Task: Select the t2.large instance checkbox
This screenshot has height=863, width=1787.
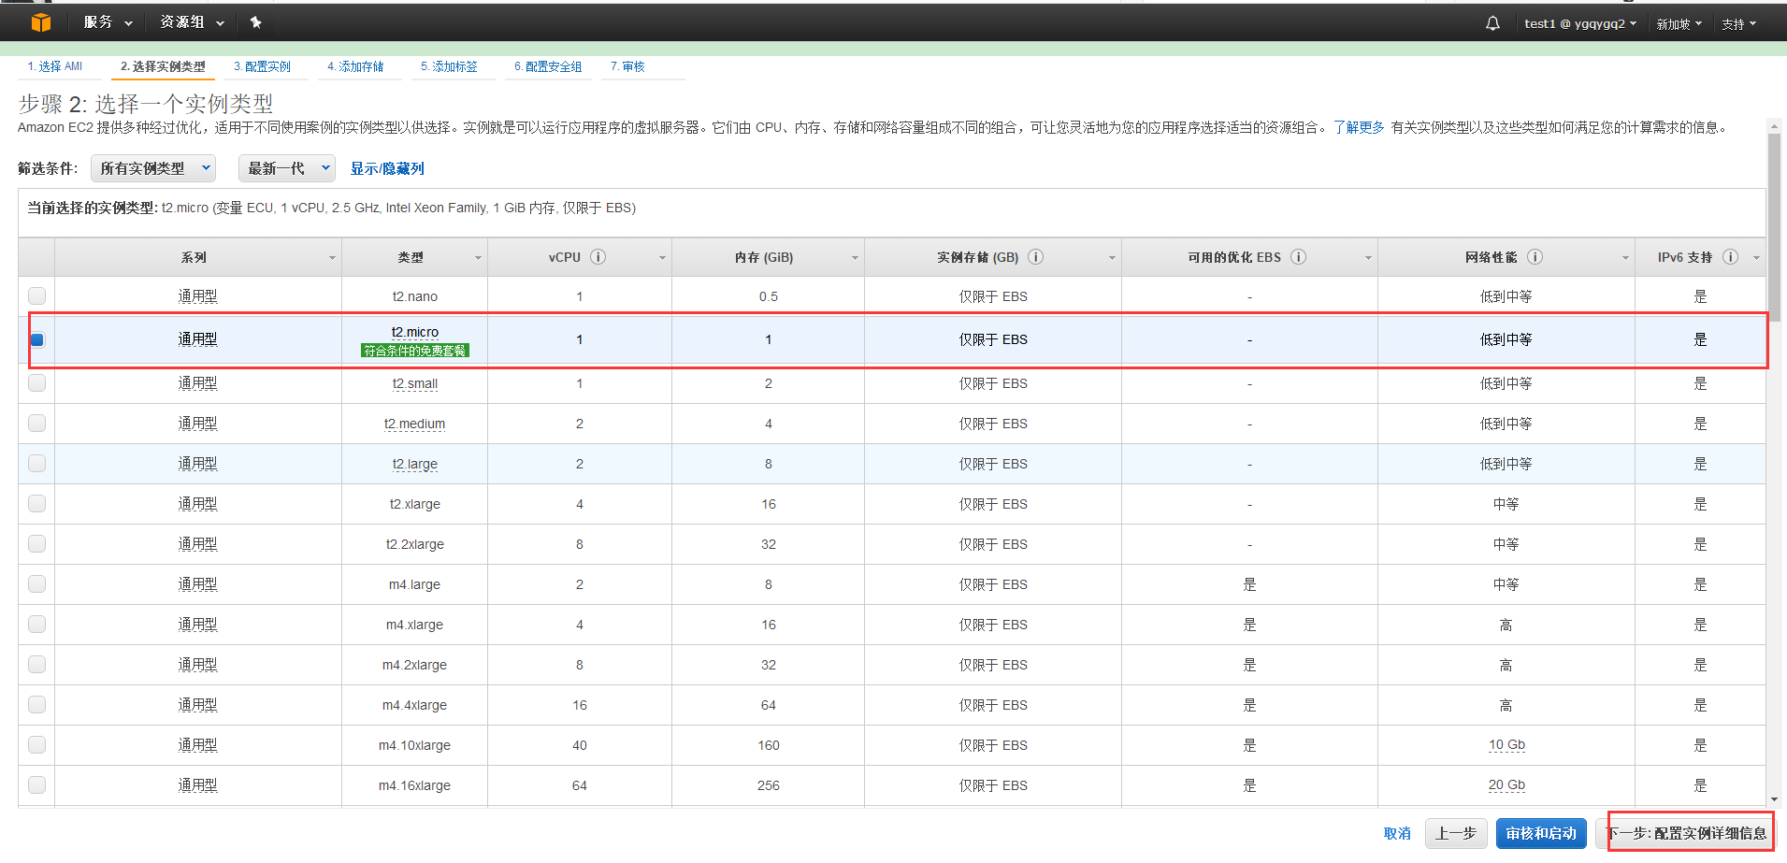Action: pyautogui.click(x=37, y=463)
